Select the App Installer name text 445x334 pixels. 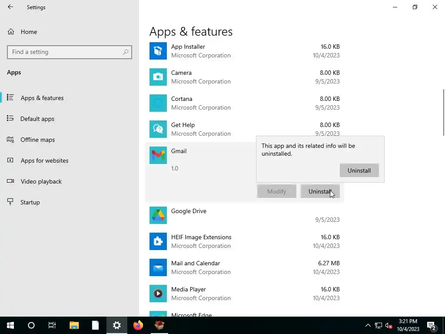click(x=188, y=47)
